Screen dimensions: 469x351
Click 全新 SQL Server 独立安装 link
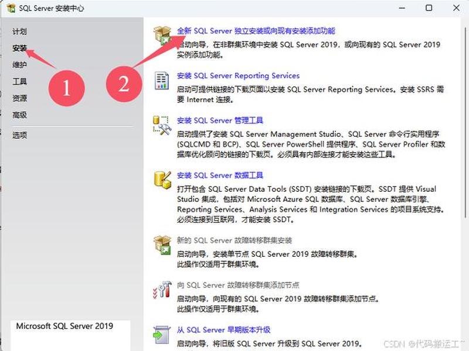coord(256,31)
